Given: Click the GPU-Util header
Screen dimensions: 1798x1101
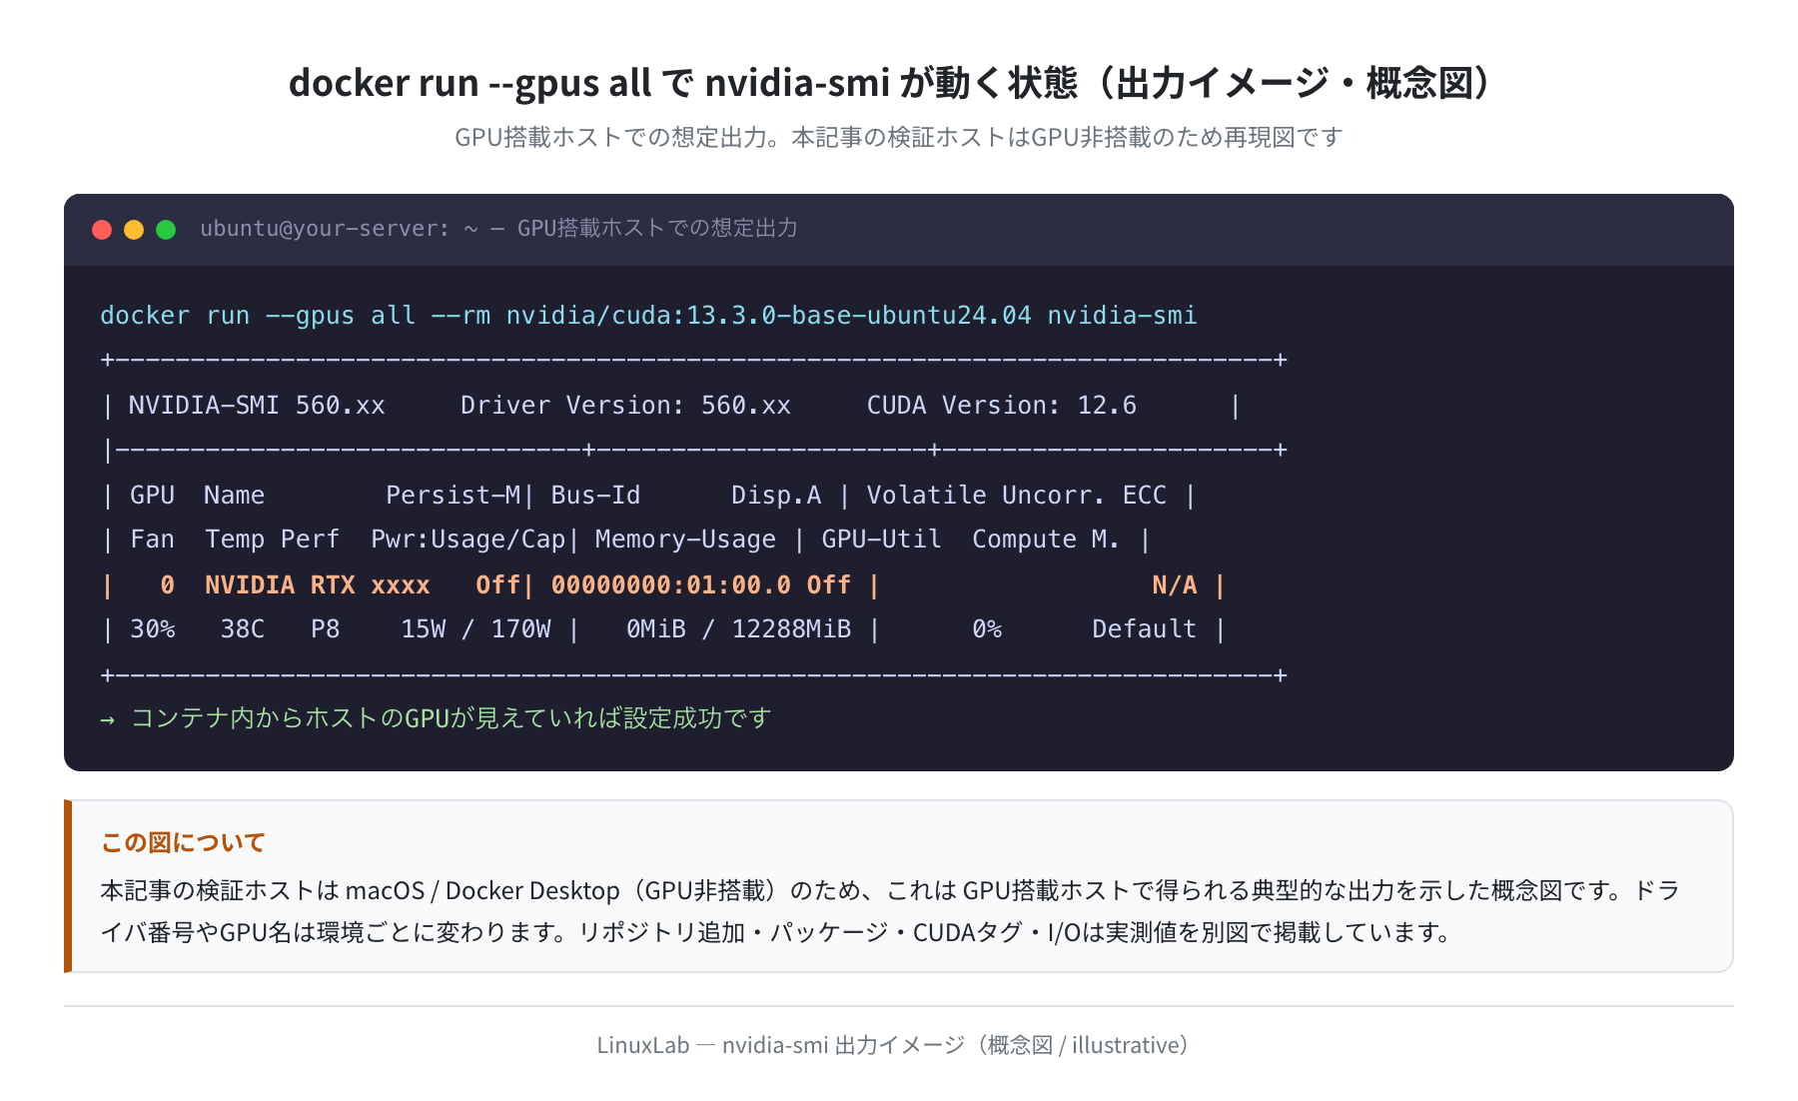Looking at the screenshot, I should point(881,540).
